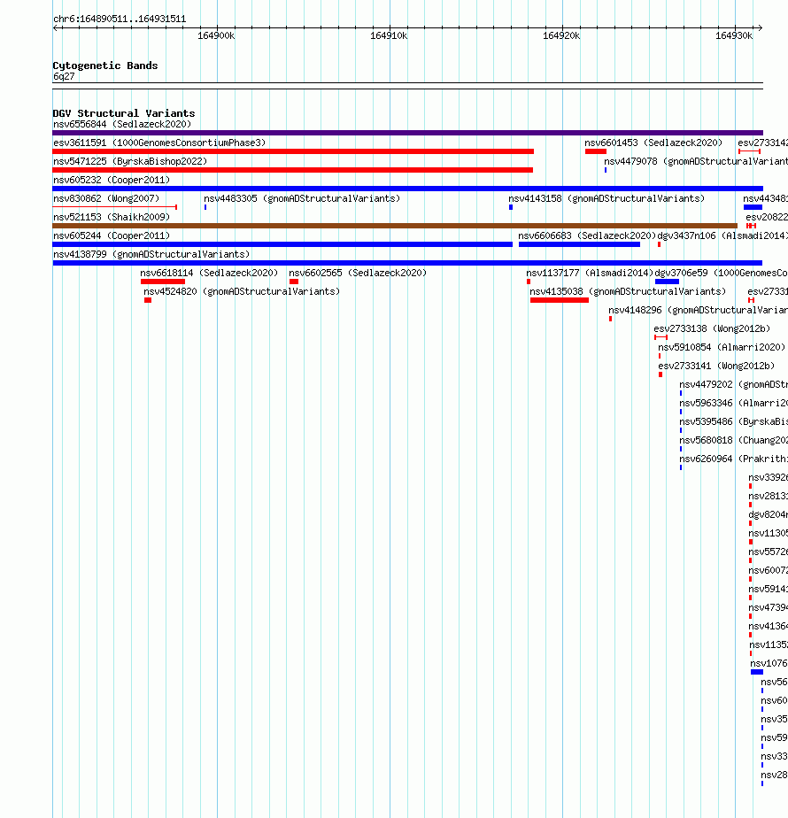788x818 pixels.
Task: Open variant label dgv3437n106 (Alsmadi2014)
Action: pos(722,235)
